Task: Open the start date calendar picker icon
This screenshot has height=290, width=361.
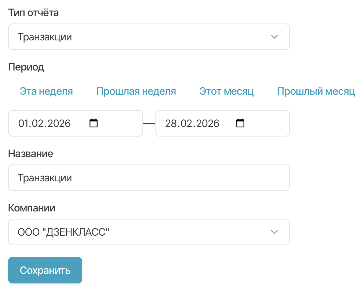Action: tap(94, 123)
